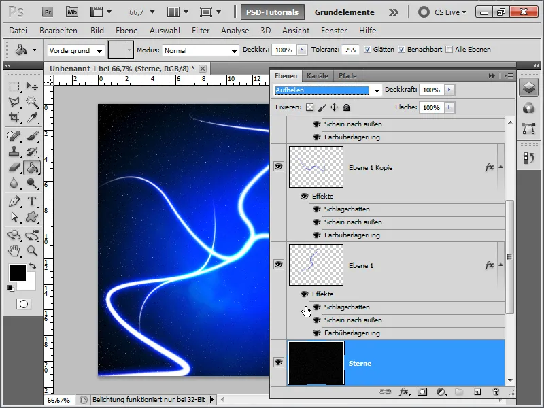Image resolution: width=544 pixels, height=408 pixels.
Task: Select the Healing Brush tool
Action: pyautogui.click(x=14, y=135)
